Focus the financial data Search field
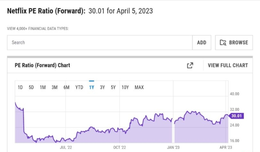This screenshot has height=152, width=260. 100,43
